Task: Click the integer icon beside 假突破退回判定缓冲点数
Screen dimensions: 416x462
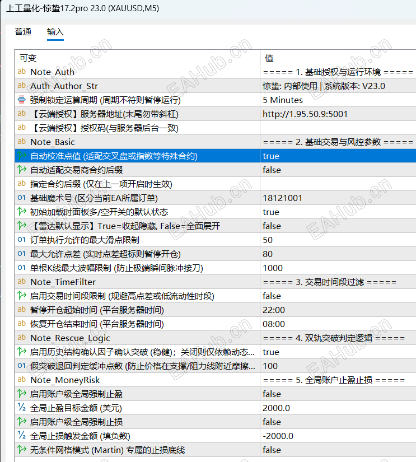Action: click(x=21, y=366)
